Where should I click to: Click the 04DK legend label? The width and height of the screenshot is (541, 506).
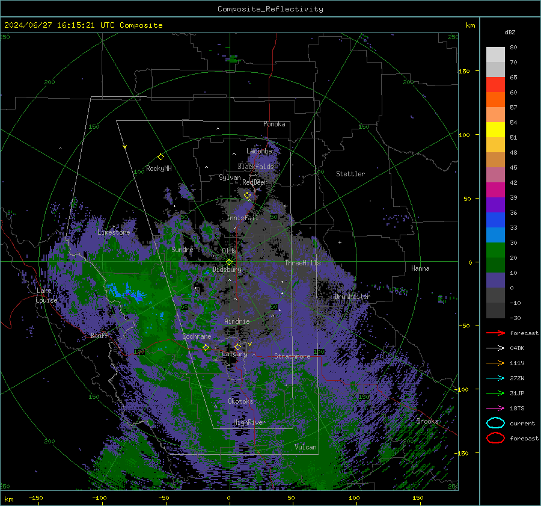coord(517,348)
